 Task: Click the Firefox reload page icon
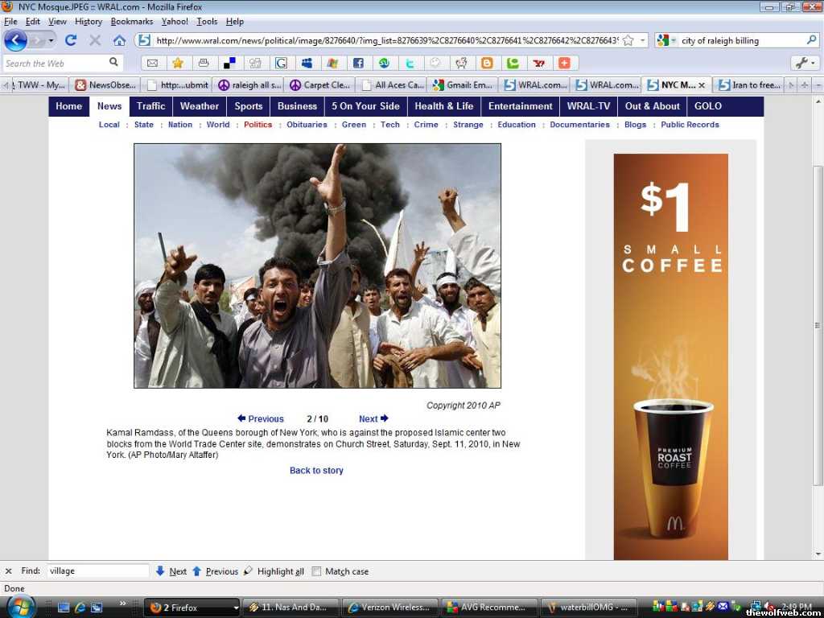click(71, 40)
